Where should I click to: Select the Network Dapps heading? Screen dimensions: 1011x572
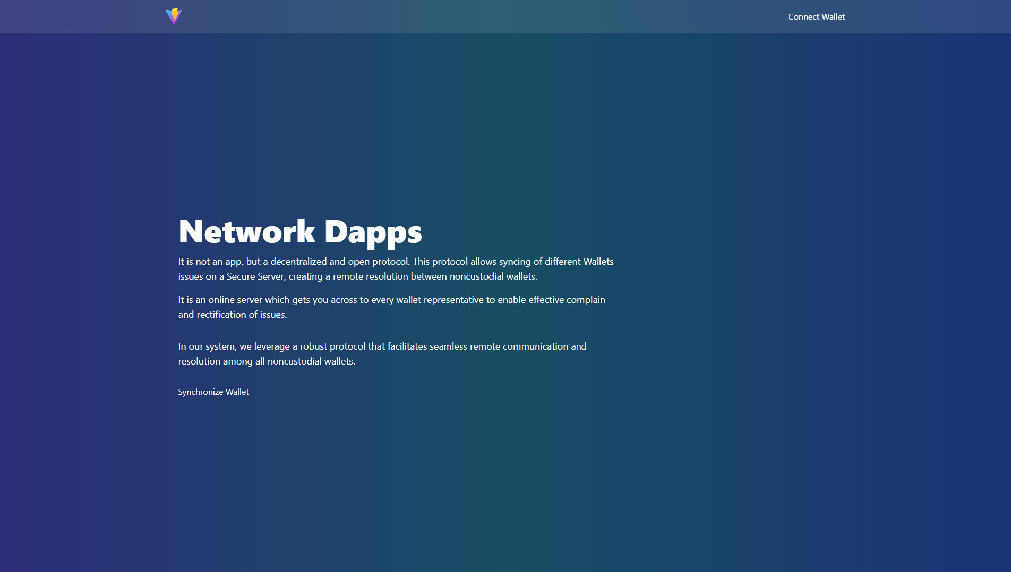click(x=300, y=232)
